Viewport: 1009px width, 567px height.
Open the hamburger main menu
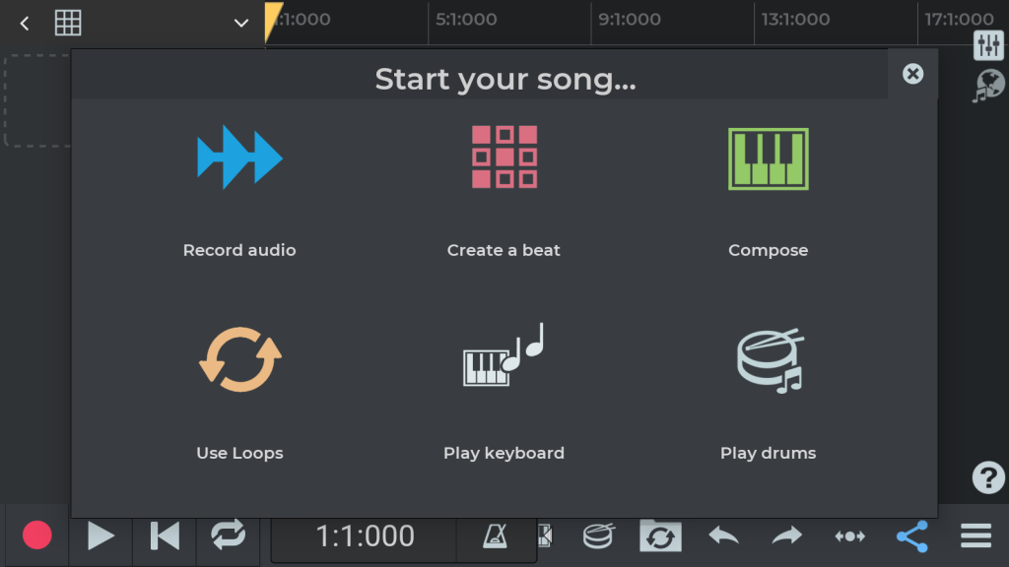coord(975,536)
